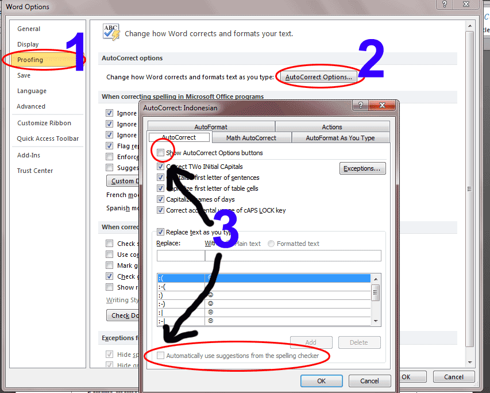Toggle Replace text as you type
Screen dimensions: 490x393
(x=160, y=232)
